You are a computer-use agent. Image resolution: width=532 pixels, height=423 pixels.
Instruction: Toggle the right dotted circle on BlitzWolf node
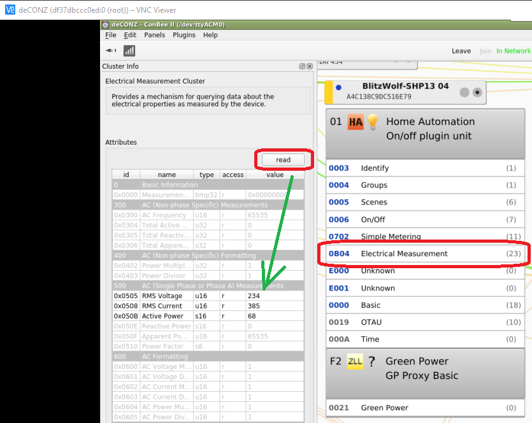[x=477, y=92]
